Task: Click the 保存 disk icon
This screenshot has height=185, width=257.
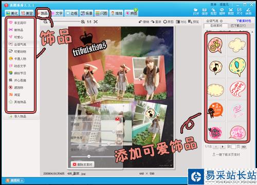Action: coord(205,12)
